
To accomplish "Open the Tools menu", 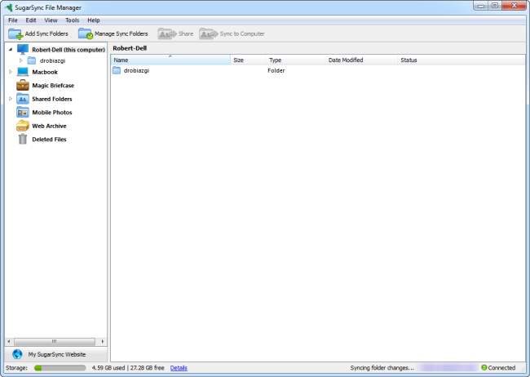I will 72,20.
